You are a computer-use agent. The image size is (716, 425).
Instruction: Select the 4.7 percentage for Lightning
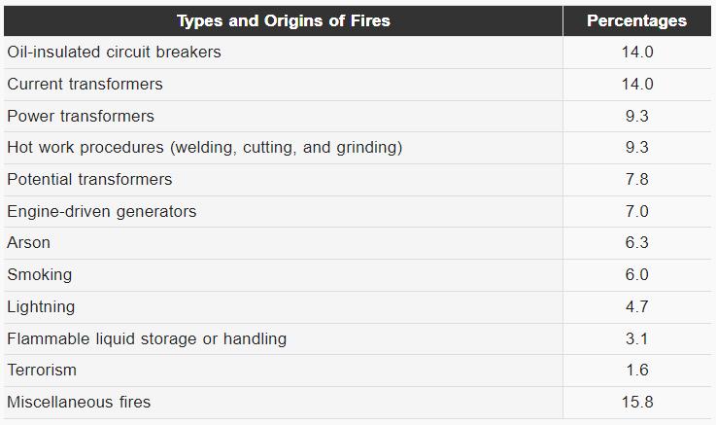click(x=637, y=306)
